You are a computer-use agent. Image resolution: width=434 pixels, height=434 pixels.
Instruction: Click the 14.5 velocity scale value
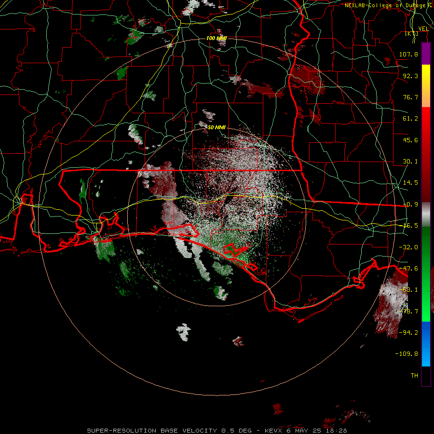click(410, 183)
